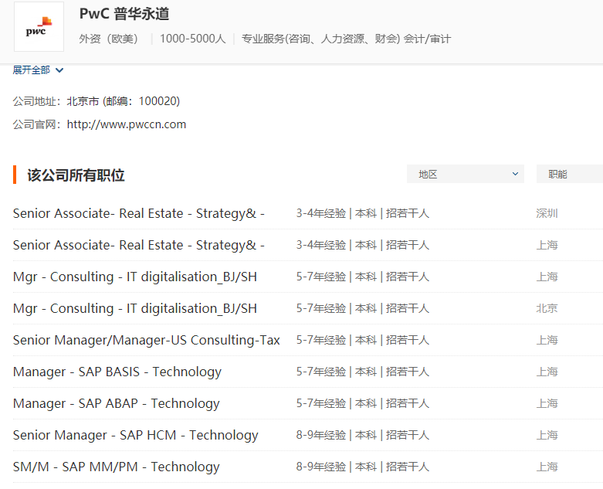
Task: Click the chevron icon beside 展开全部
Action: pos(59,70)
